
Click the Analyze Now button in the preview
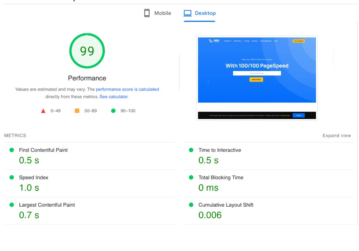pos(256,79)
